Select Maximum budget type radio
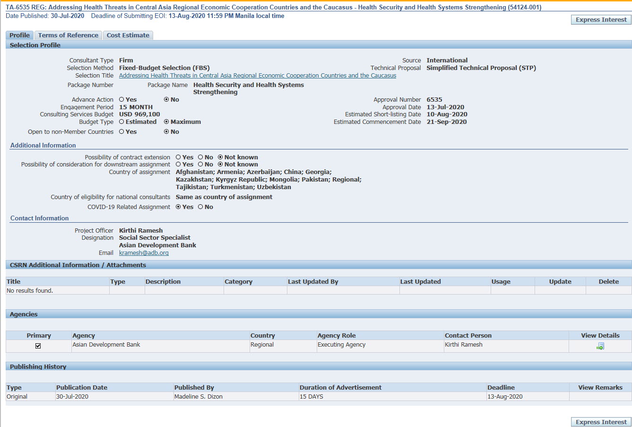Image resolution: width=632 pixels, height=427 pixels. pyautogui.click(x=166, y=122)
